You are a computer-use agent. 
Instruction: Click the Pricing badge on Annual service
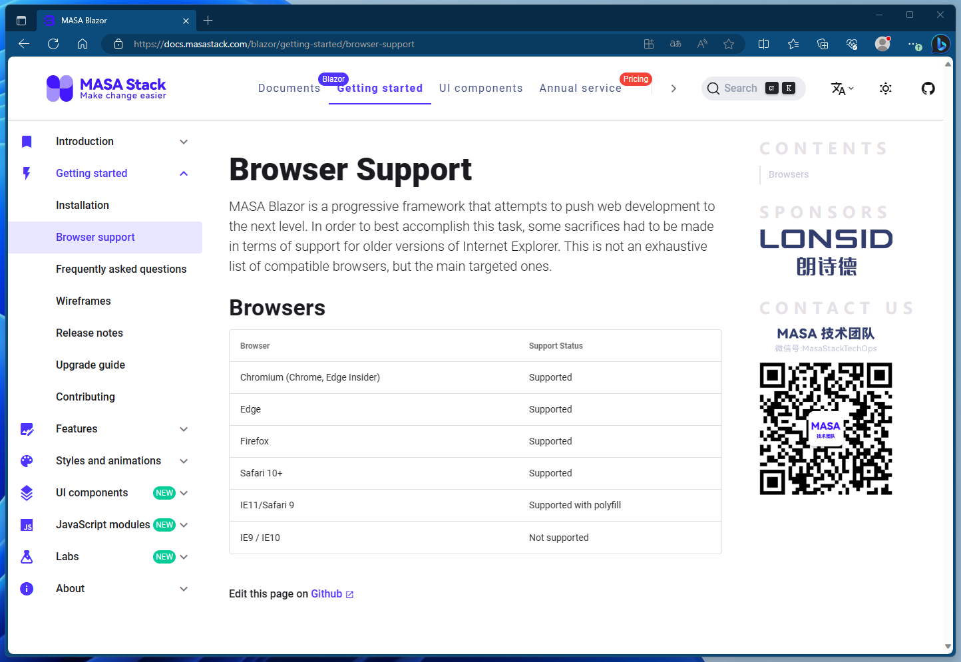click(636, 79)
